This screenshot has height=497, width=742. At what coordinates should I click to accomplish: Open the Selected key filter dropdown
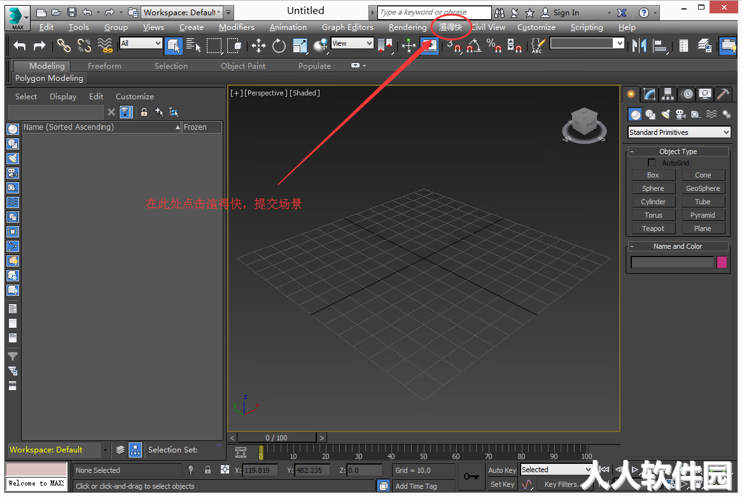556,470
